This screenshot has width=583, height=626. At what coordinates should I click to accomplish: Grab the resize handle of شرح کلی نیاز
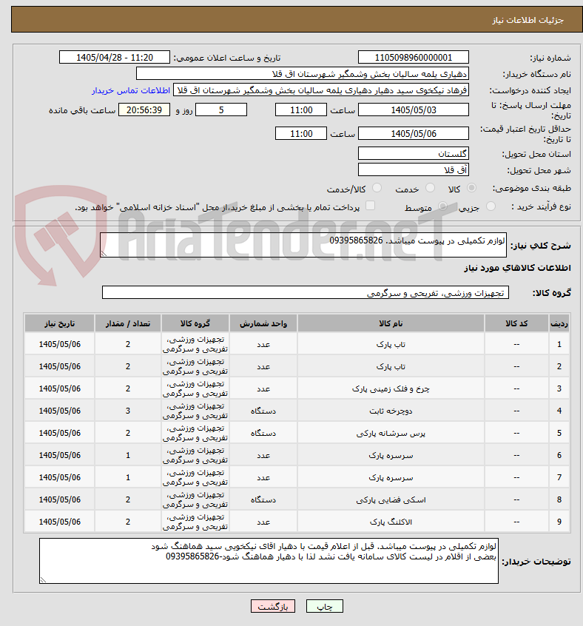click(x=104, y=253)
